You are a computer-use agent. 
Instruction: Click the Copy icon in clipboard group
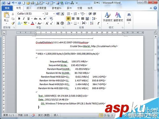tap(13, 19)
